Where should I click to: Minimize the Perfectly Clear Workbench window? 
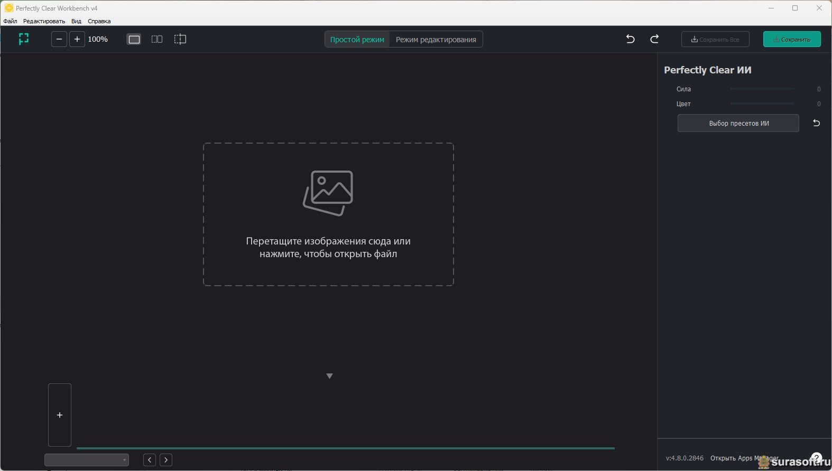(x=771, y=8)
